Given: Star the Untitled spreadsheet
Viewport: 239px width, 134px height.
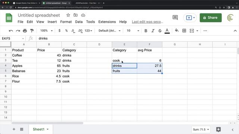Looking at the screenshot, I should (68, 15).
